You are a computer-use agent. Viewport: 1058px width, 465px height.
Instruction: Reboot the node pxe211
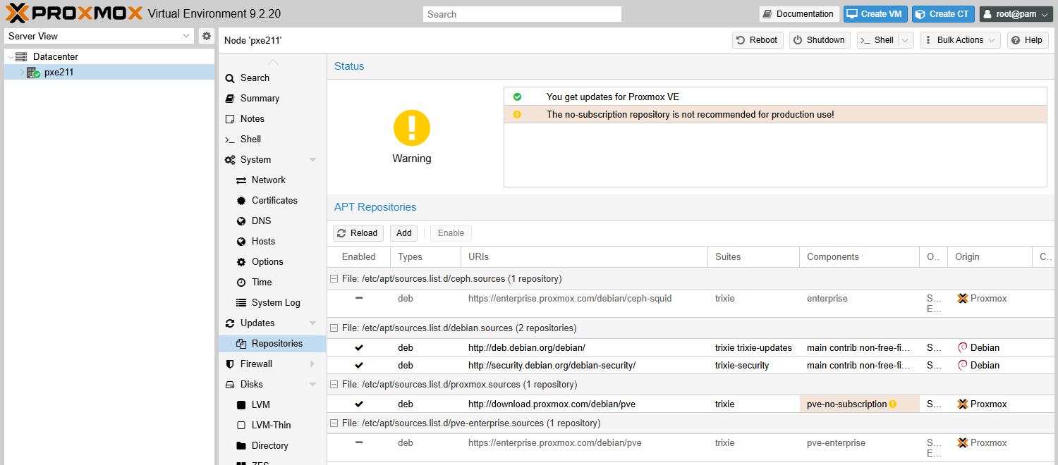tap(758, 40)
